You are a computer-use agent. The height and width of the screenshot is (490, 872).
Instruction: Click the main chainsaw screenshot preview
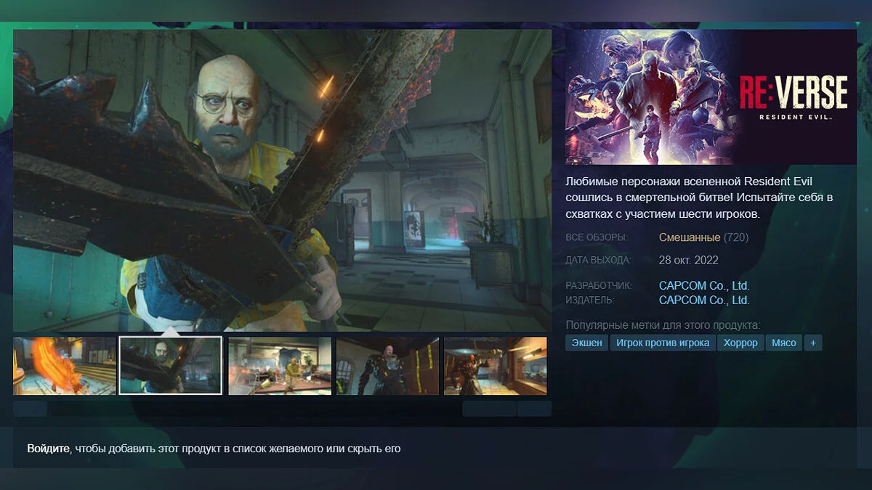[x=282, y=180]
